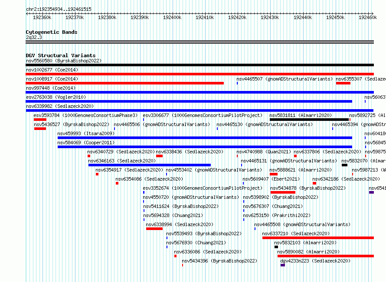Select the blue nsv584069 variant bar
Screen dimensions: 386x282
[x=205, y=147]
